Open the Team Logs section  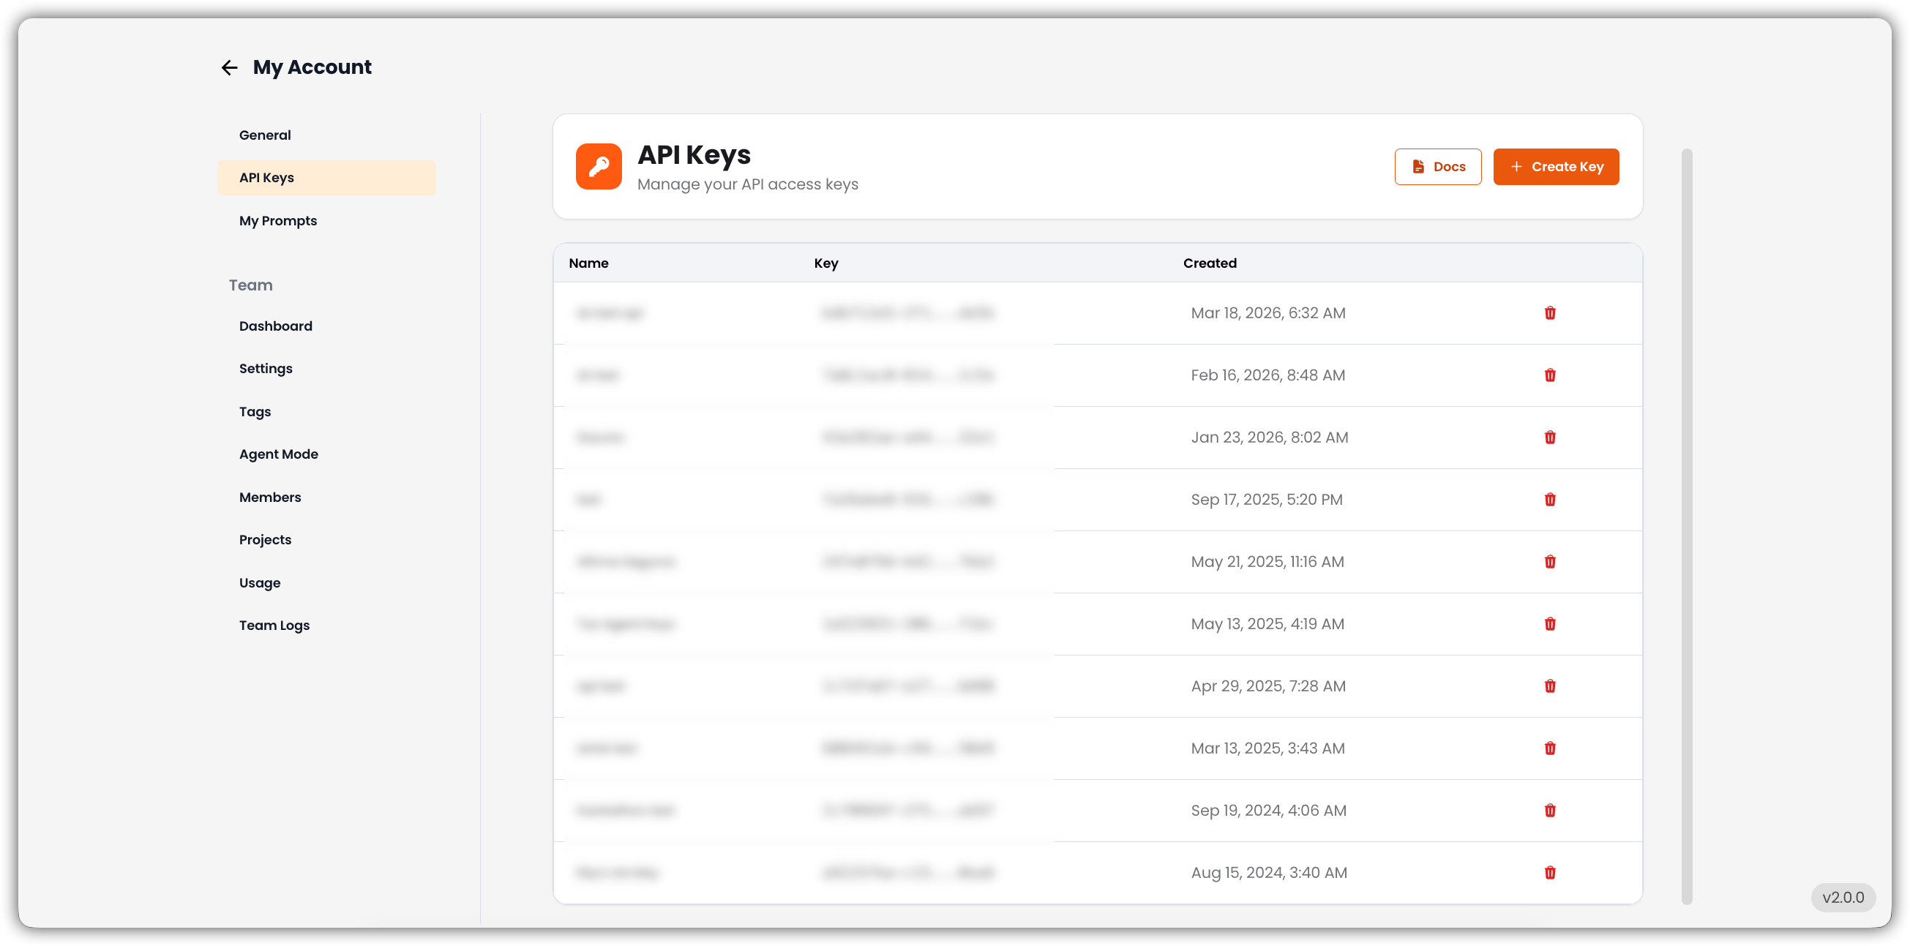pyautogui.click(x=274, y=625)
